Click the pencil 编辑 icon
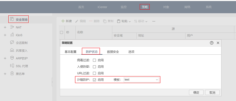This screenshot has width=236, height=101. (77, 21)
